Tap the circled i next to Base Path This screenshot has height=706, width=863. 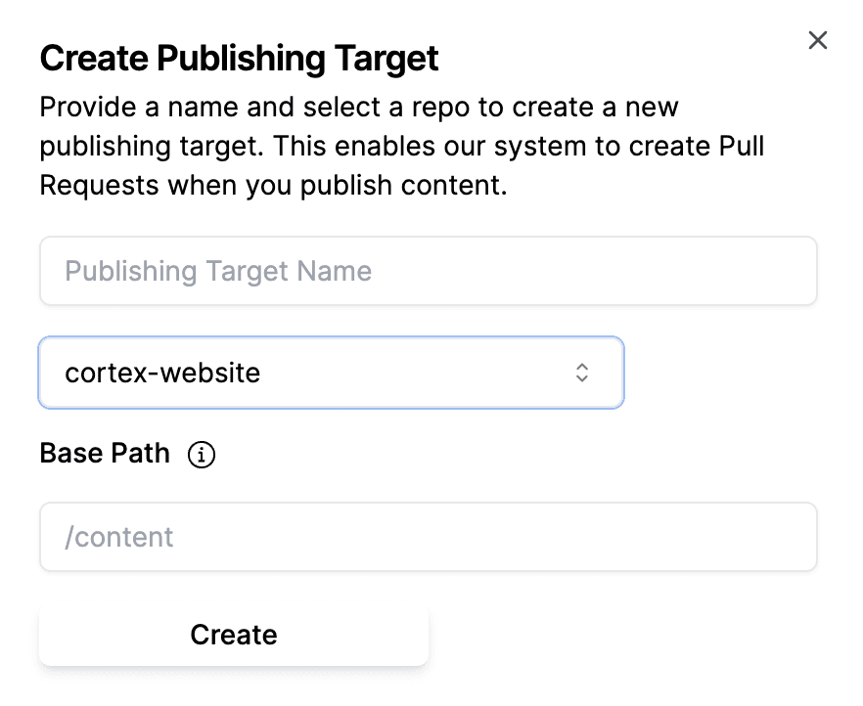click(x=202, y=455)
